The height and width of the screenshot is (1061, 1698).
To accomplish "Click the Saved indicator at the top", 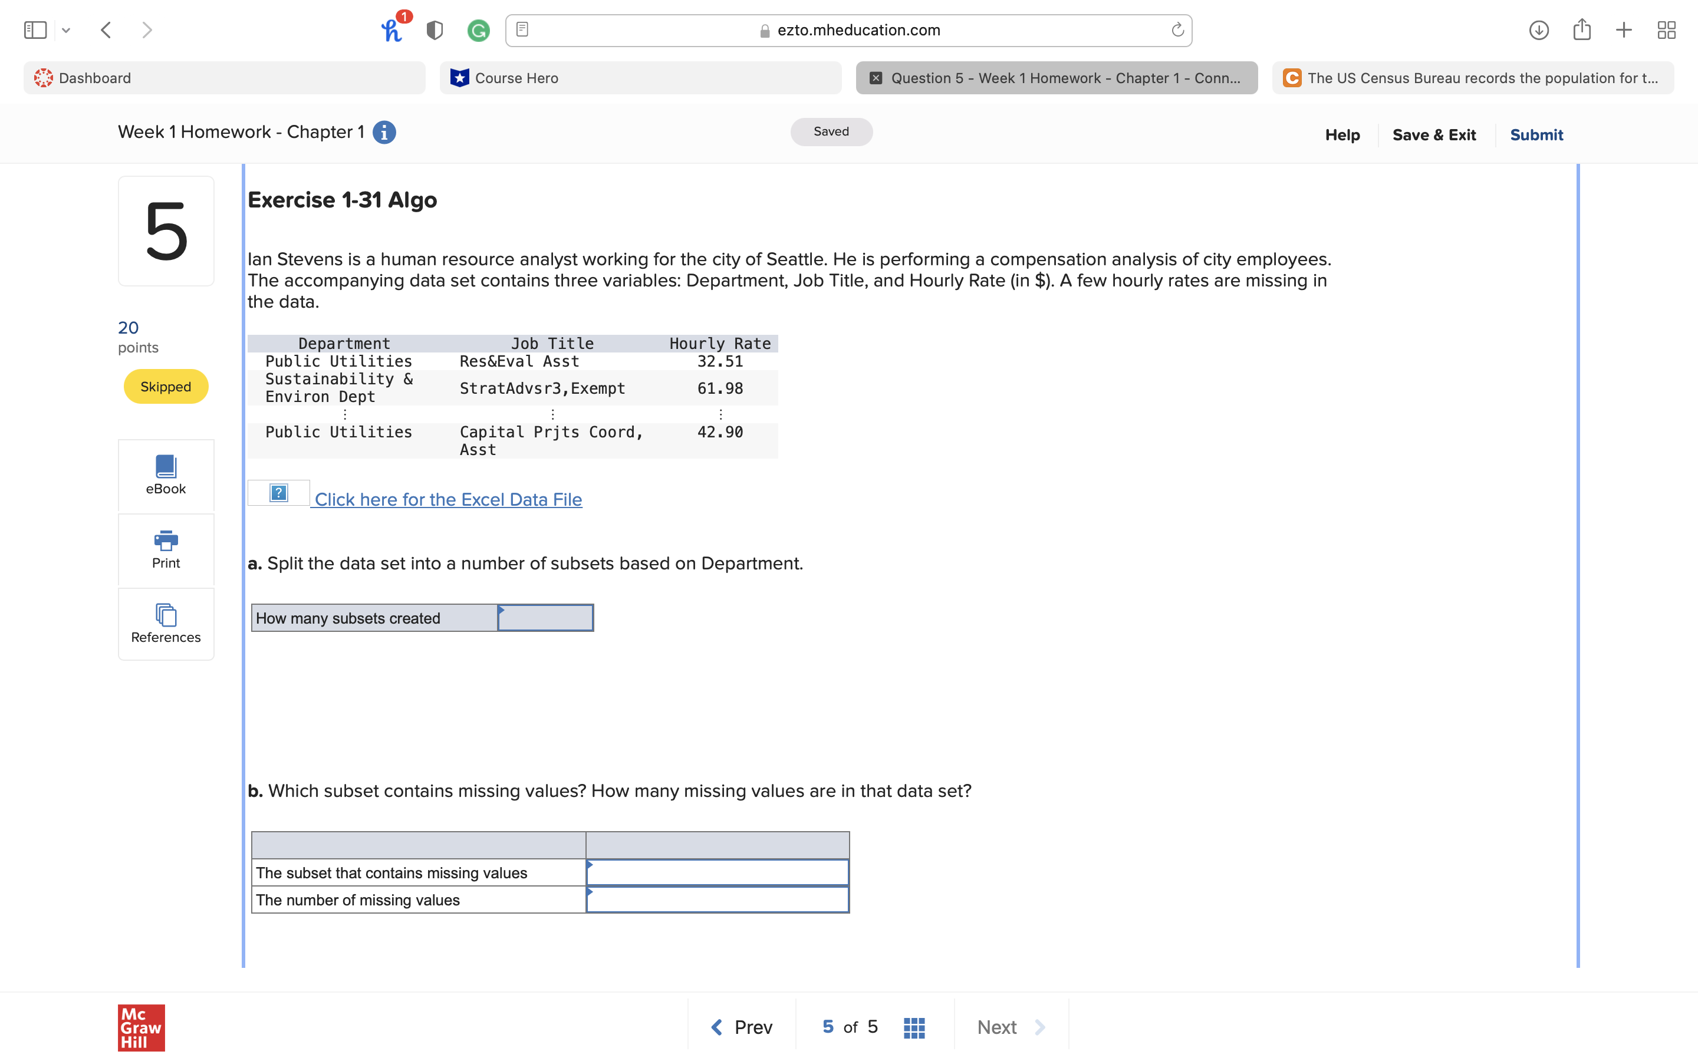I will [x=831, y=131].
